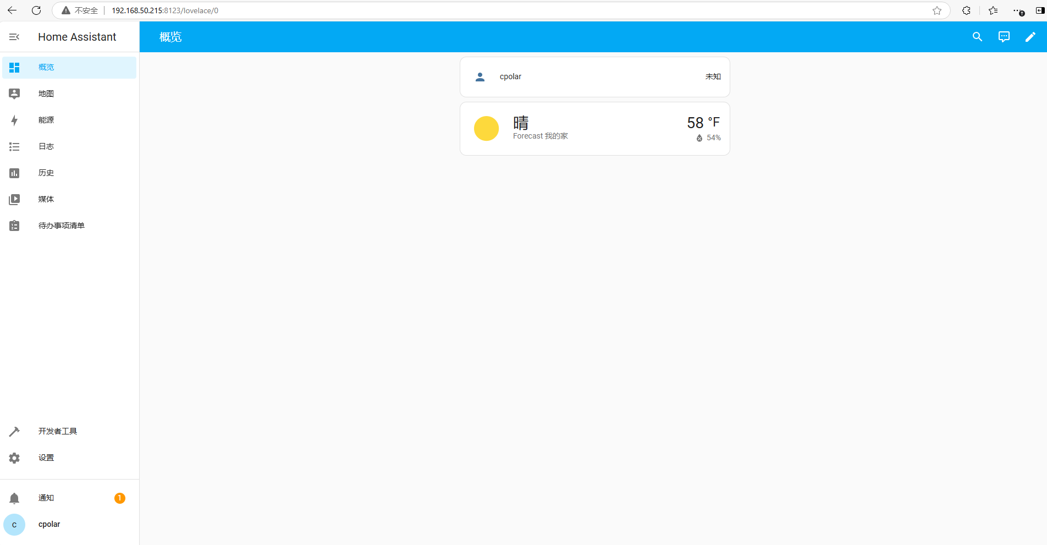Open the cpolar profile link in sidebar
The width and height of the screenshot is (1047, 545).
(69, 525)
